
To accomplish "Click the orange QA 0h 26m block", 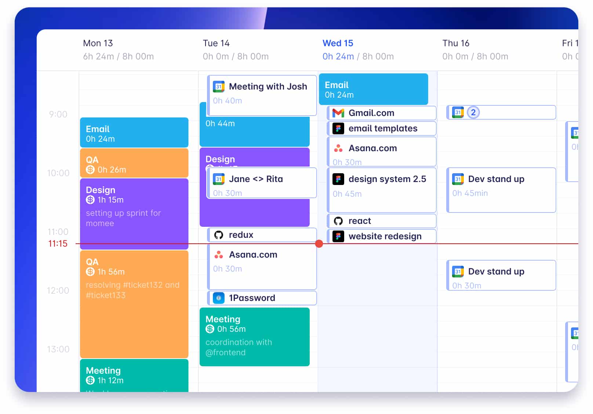I will (x=134, y=163).
